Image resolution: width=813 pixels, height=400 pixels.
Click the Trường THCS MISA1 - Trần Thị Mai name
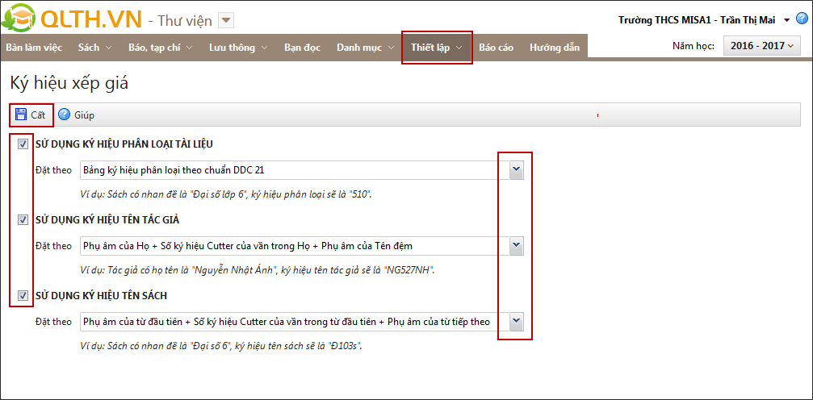tap(697, 20)
